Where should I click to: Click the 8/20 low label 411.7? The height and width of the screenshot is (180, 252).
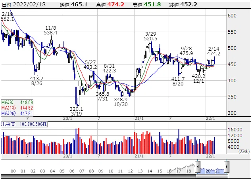point(178,79)
